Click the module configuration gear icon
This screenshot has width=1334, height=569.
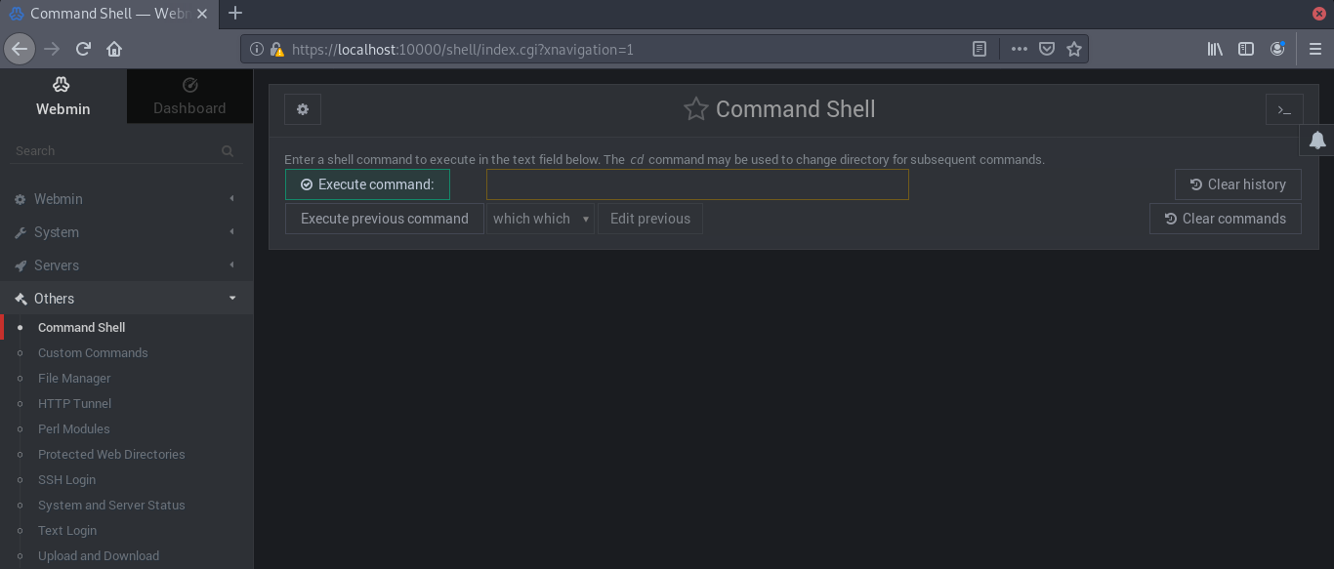pos(303,109)
